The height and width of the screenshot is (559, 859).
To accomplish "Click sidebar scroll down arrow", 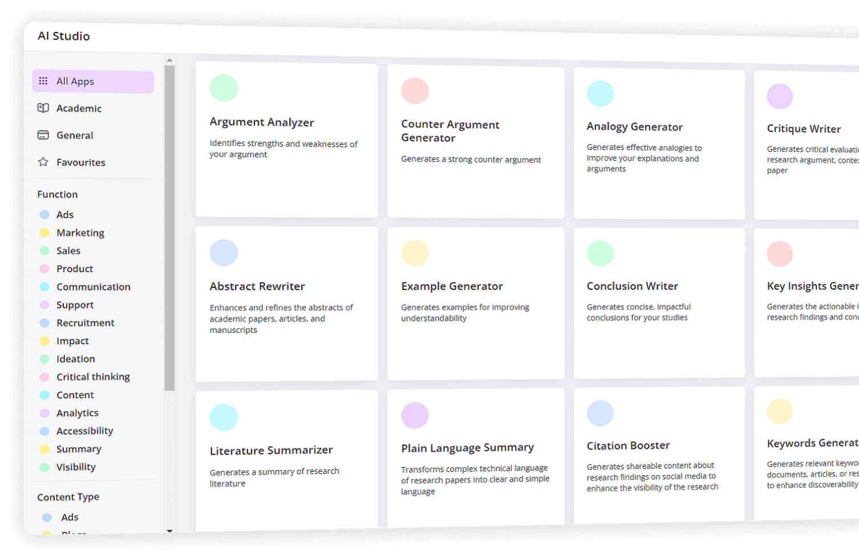I will [169, 531].
